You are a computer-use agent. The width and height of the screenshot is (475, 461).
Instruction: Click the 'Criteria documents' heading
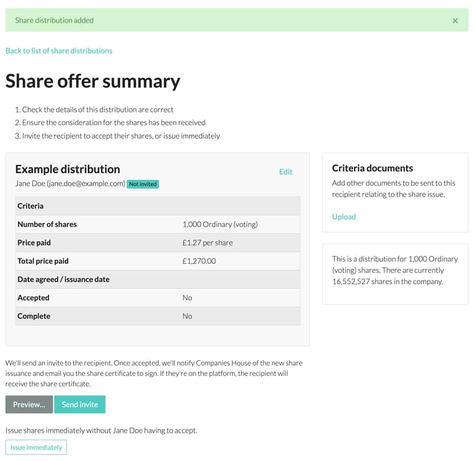pos(372,168)
